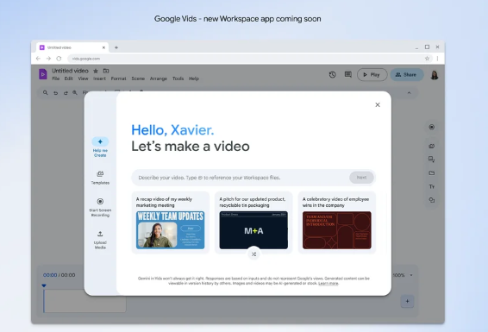Select the Help me Create sparkle icon
Image resolution: width=488 pixels, height=332 pixels.
click(x=100, y=141)
